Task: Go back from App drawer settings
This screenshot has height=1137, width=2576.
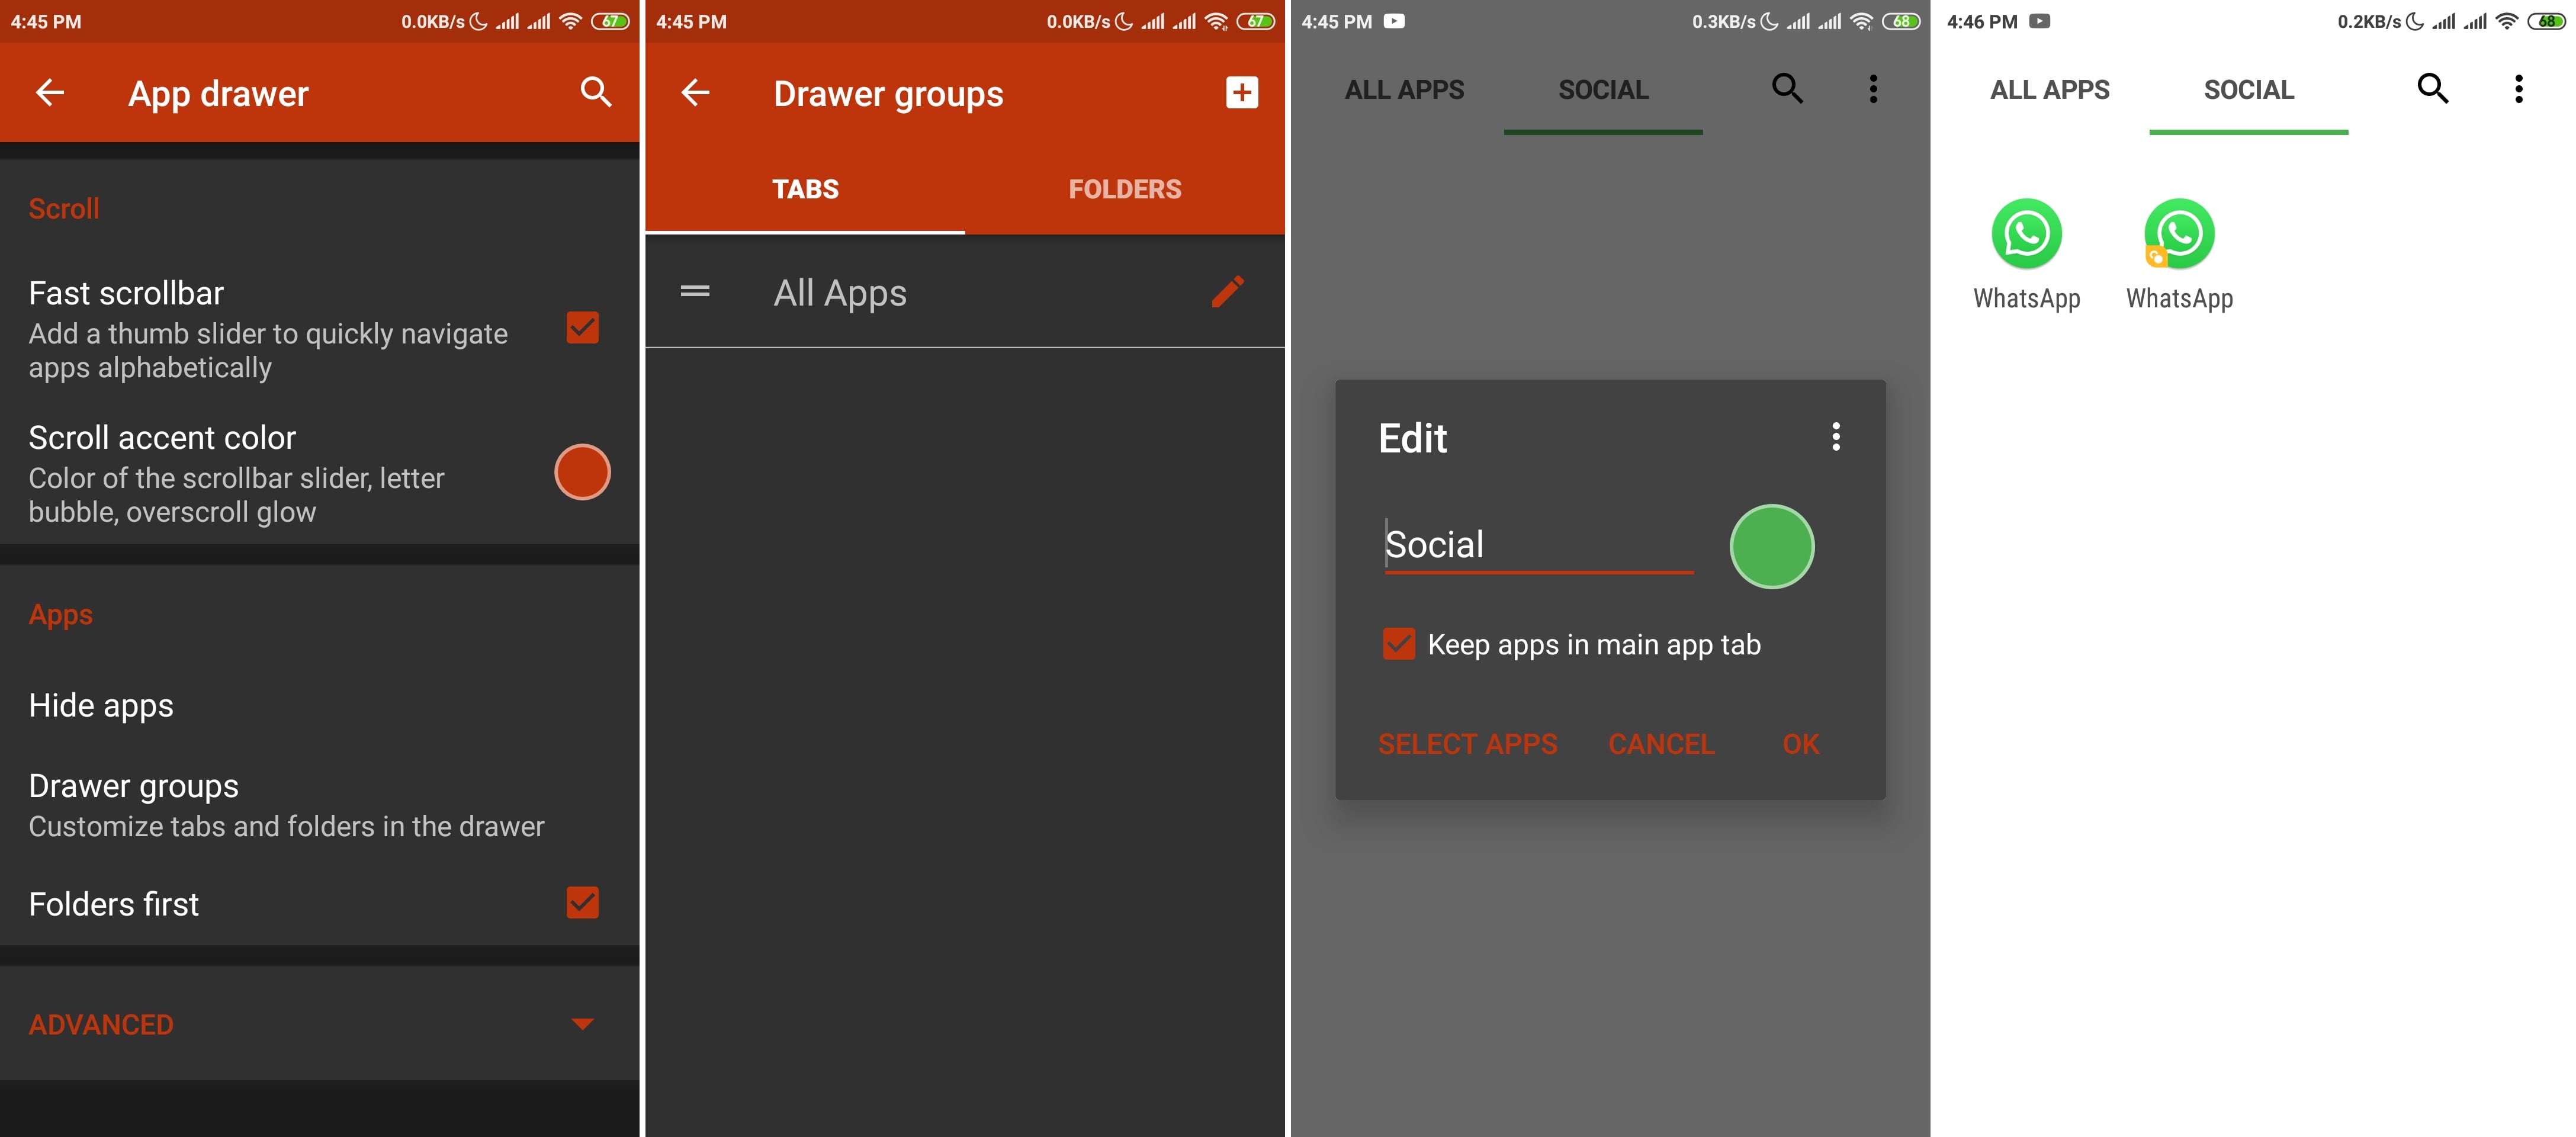Action: pos(50,93)
